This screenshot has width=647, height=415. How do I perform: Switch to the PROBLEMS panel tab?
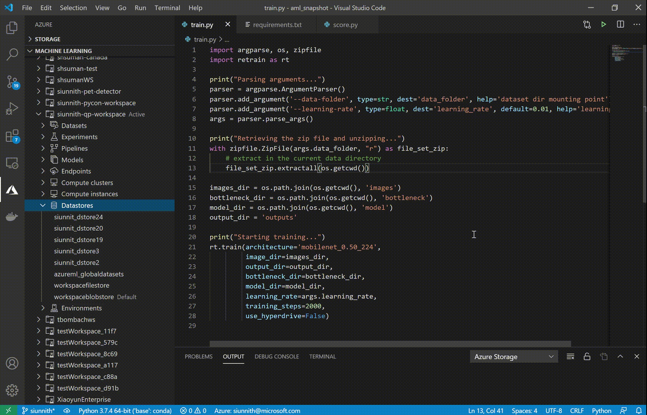[198, 357]
